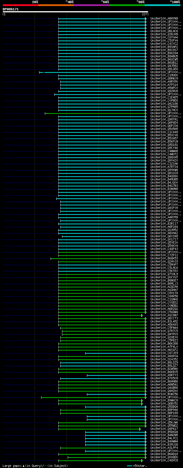Open hit UniRef100_B5KFU9

coord(164,141)
